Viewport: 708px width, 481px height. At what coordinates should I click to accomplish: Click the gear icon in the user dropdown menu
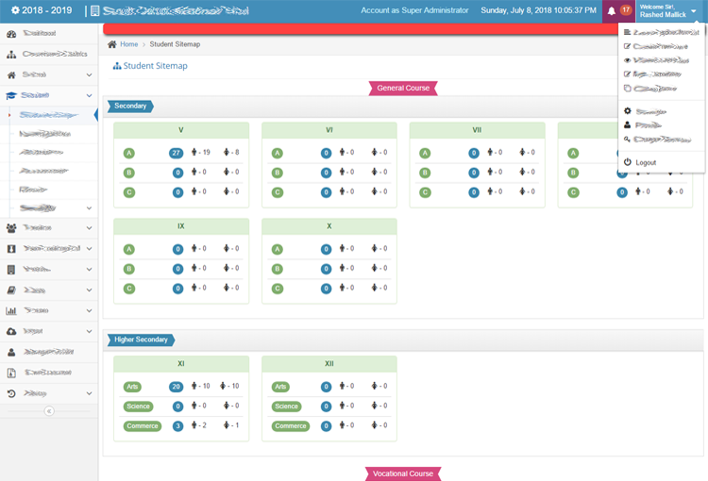pyautogui.click(x=628, y=111)
